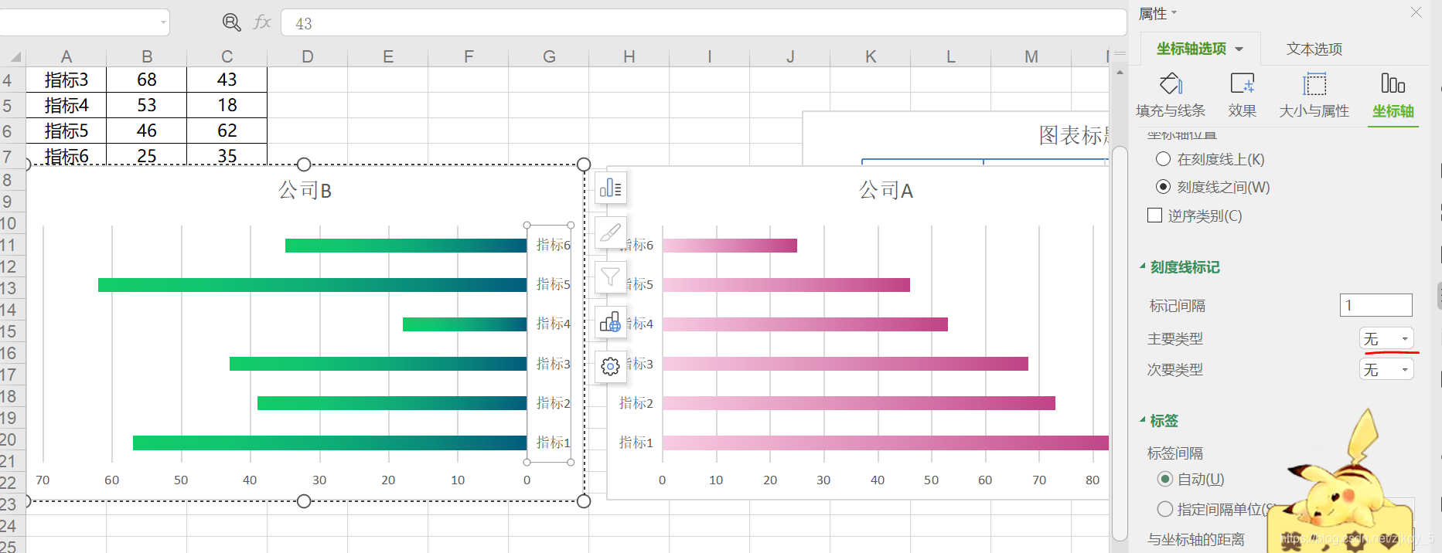Select 指定间隔单位 radio option
Screen dimensions: 1442x553
coord(1165,509)
